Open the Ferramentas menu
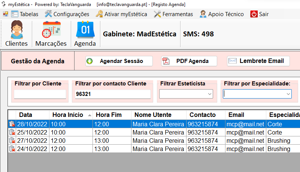This screenshot has height=172, width=300. [173, 14]
